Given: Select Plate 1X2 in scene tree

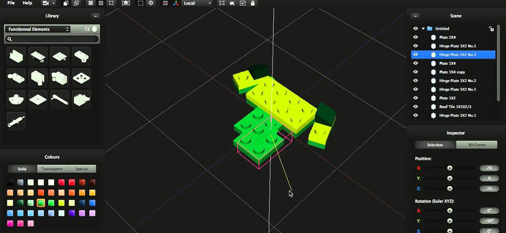Looking at the screenshot, I should (453, 98).
